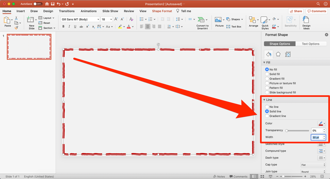330x179 pixels.
Task: Switch to Text Options tab
Action: [x=311, y=44]
